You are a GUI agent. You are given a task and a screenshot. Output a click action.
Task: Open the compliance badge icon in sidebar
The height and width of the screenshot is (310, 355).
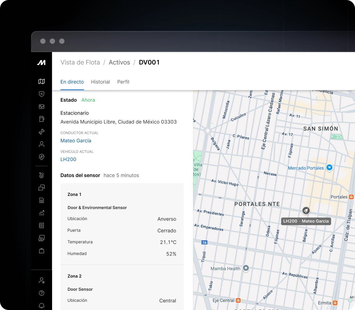click(41, 157)
